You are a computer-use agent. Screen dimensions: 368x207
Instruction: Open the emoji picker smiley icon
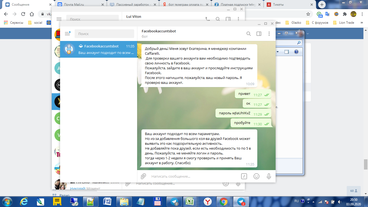pyautogui.click(x=256, y=176)
